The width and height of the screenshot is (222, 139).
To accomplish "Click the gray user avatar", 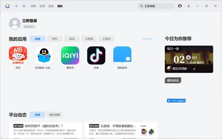I will [15, 24].
